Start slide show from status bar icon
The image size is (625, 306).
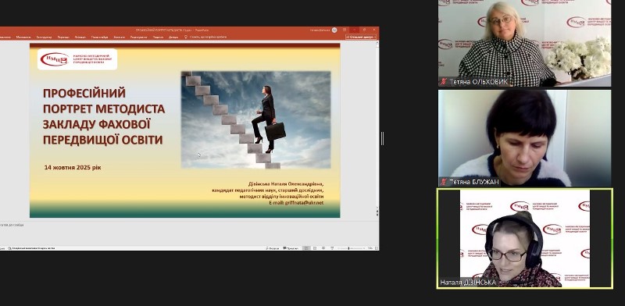(332, 248)
